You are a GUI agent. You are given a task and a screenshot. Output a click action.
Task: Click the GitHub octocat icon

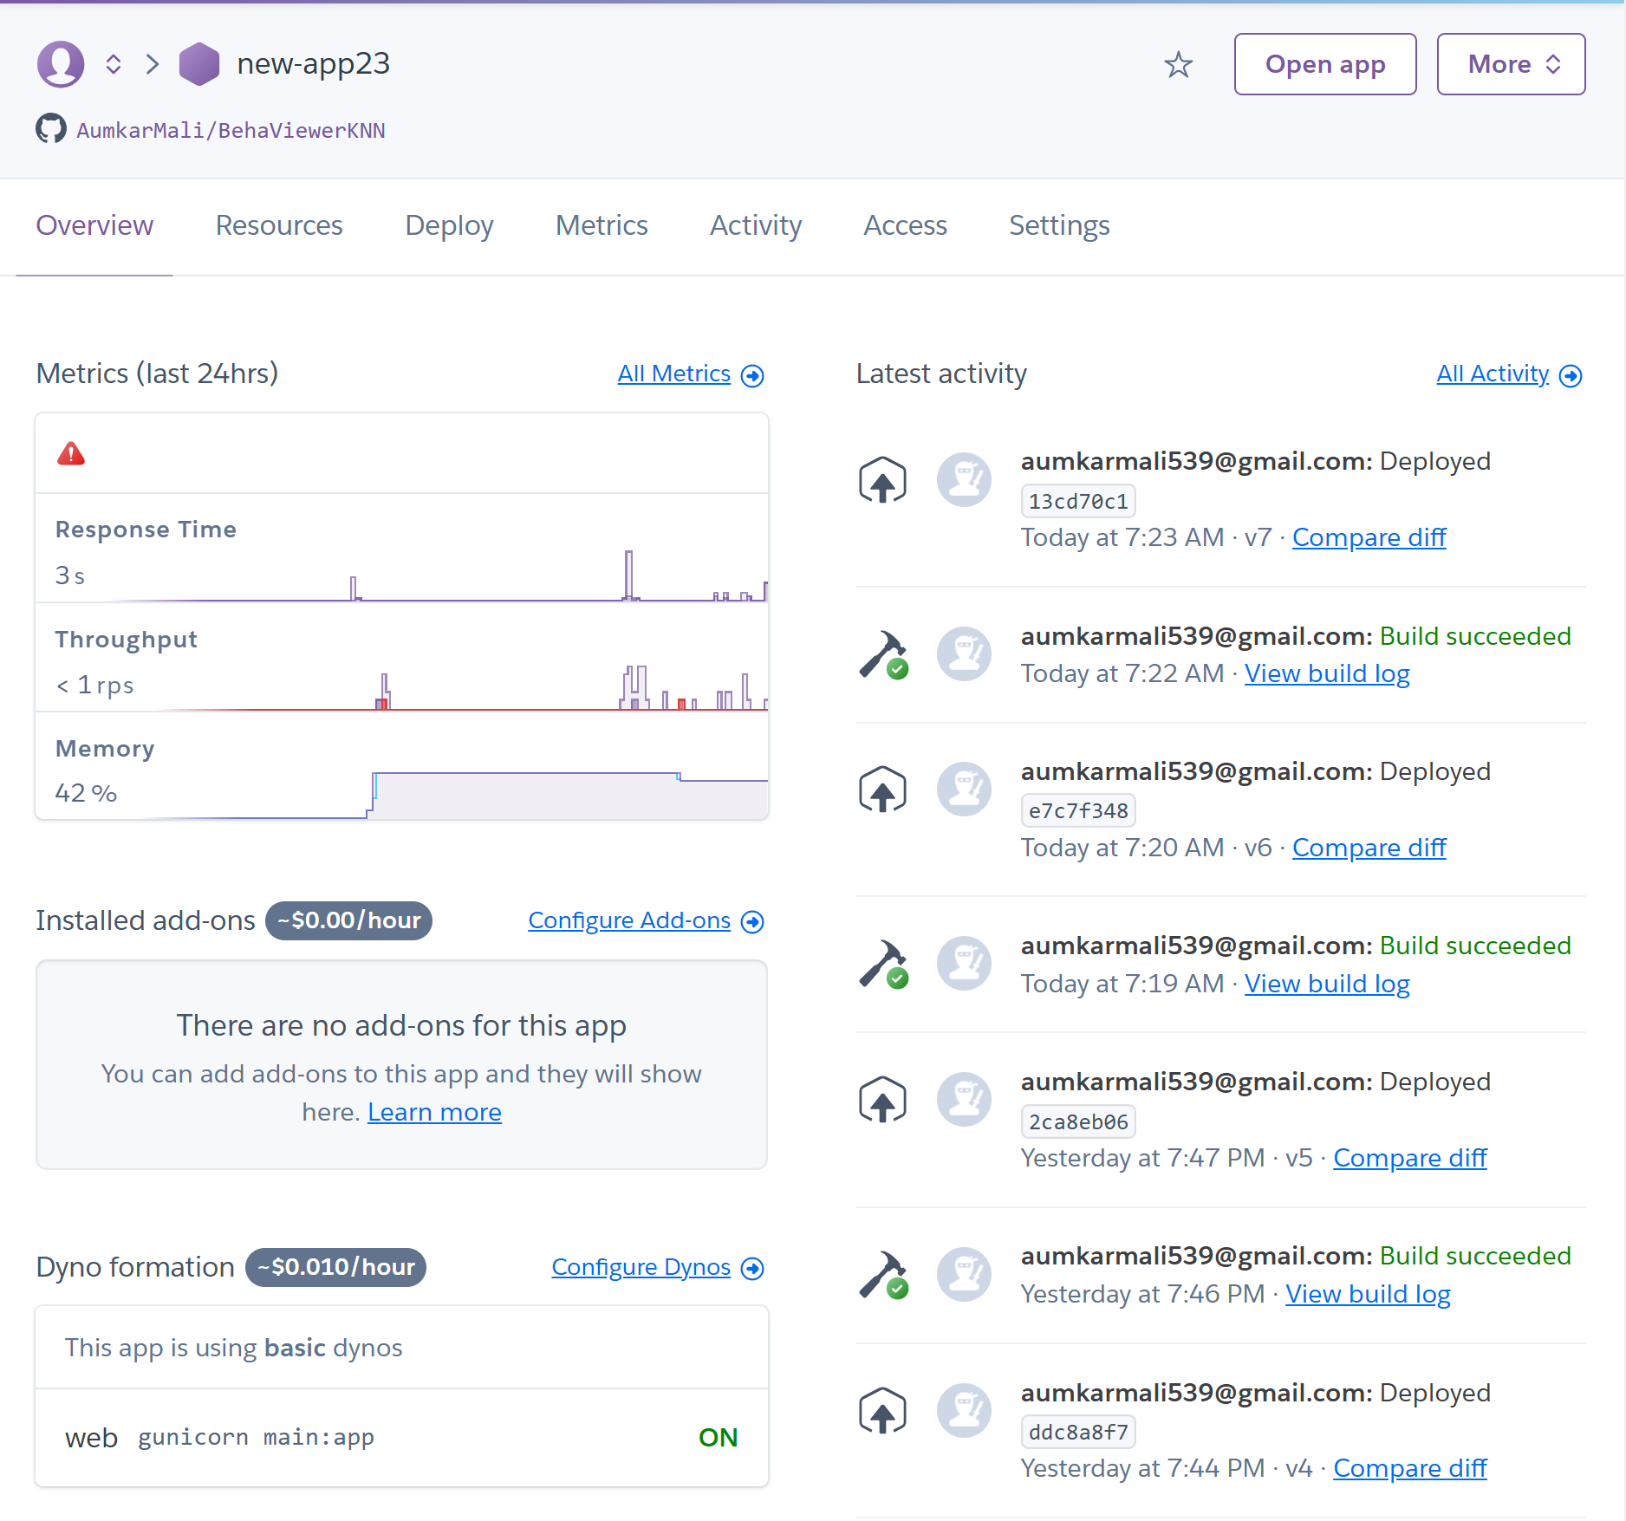[51, 129]
